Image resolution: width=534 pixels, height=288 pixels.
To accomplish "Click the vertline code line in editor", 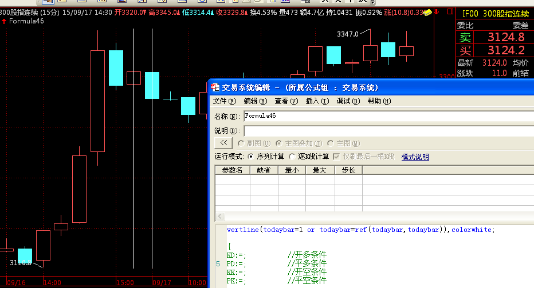I will pos(360,230).
